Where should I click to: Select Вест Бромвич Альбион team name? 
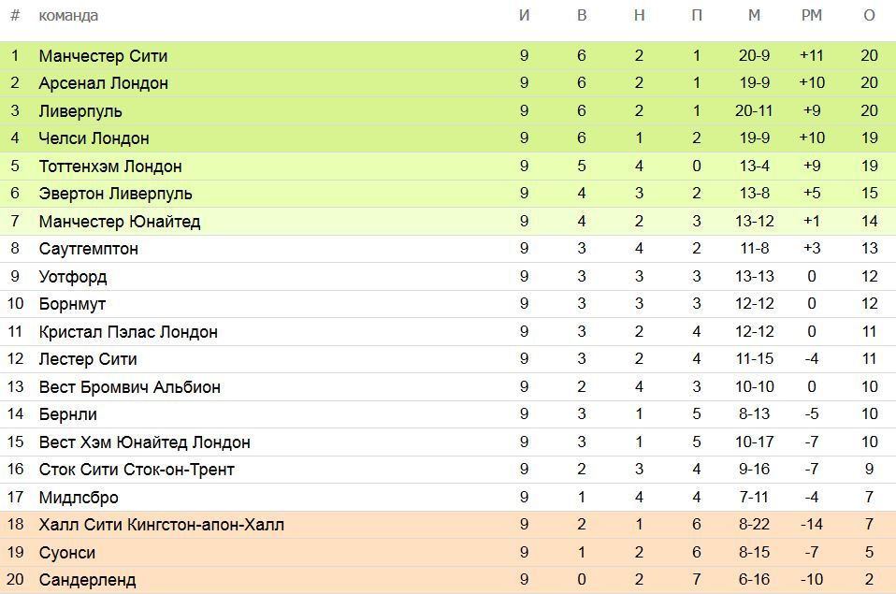(130, 387)
